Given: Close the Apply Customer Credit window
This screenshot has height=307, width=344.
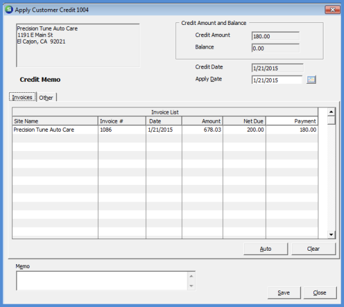Looking at the screenshot, I should tap(332, 10).
